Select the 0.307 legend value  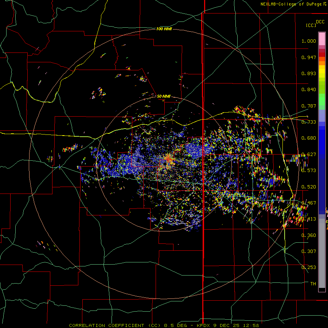pos(309,251)
